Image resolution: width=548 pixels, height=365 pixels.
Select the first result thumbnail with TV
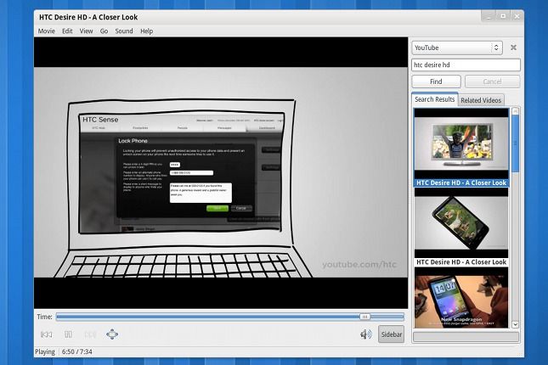click(x=461, y=144)
